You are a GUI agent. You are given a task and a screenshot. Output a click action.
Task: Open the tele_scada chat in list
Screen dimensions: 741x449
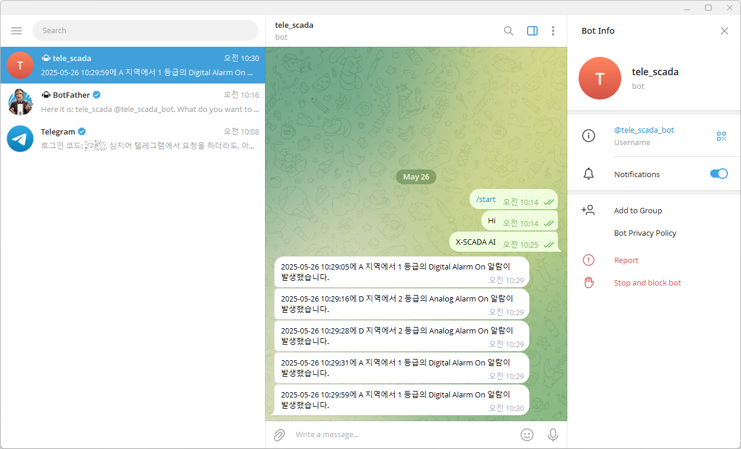[133, 65]
